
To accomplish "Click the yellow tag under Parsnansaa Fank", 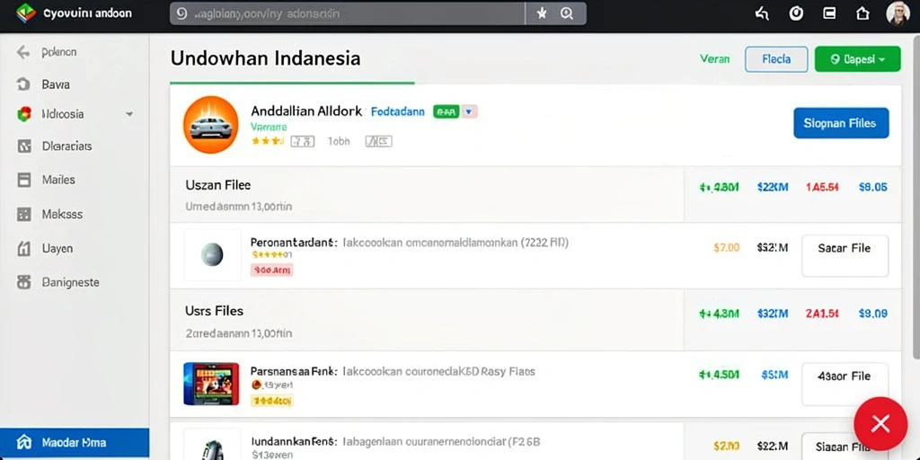I will pos(271,401).
